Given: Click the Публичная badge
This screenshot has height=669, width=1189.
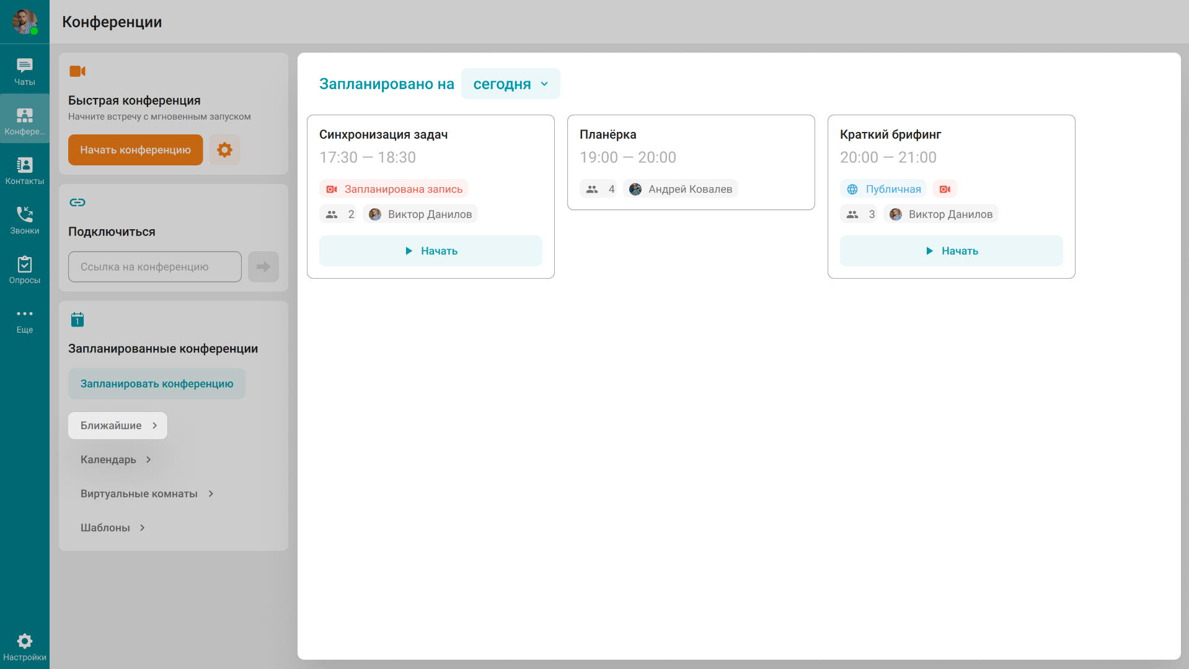Looking at the screenshot, I should [883, 189].
